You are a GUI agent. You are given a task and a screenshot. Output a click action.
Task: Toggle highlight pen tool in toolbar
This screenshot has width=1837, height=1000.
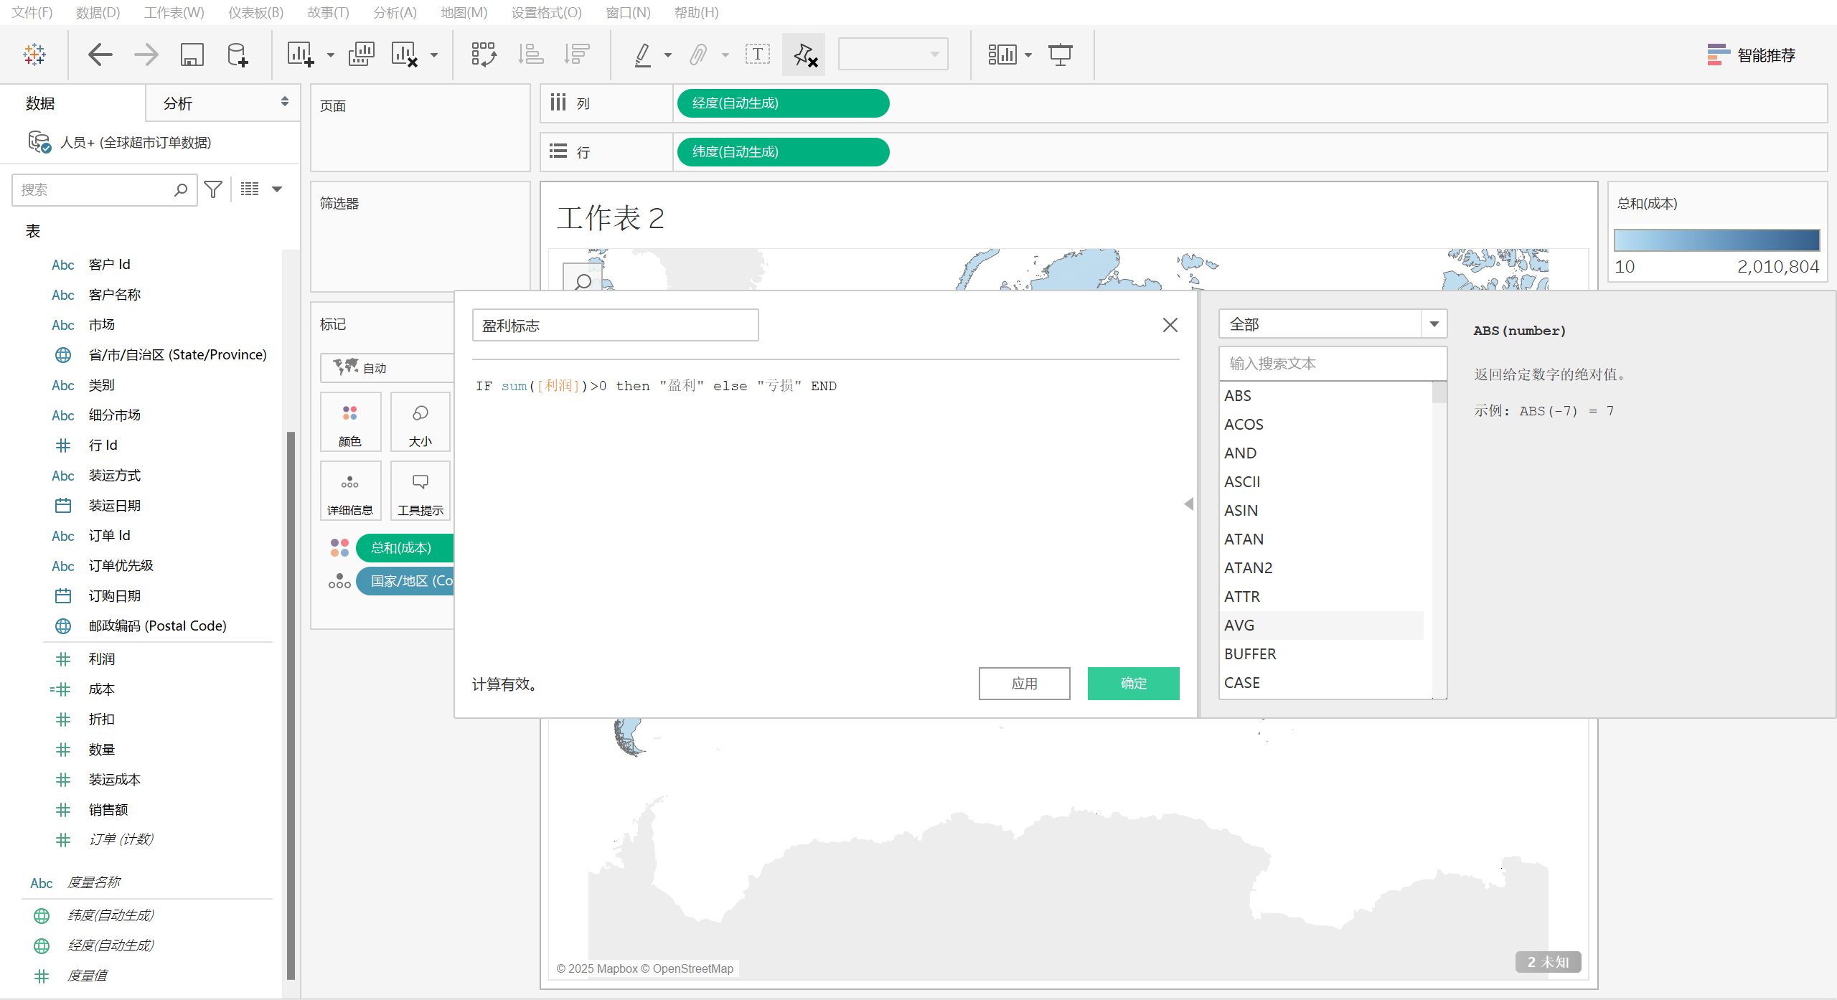click(643, 55)
